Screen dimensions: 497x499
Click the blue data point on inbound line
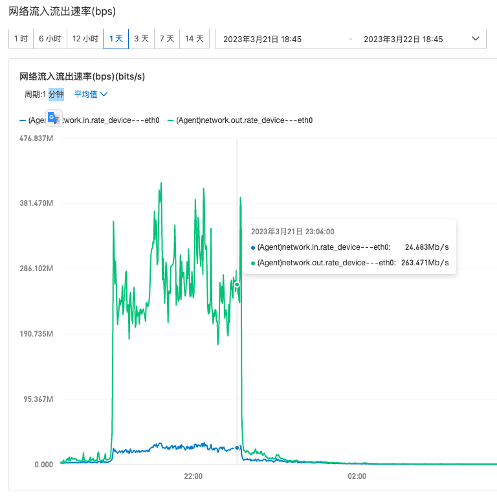point(237,447)
